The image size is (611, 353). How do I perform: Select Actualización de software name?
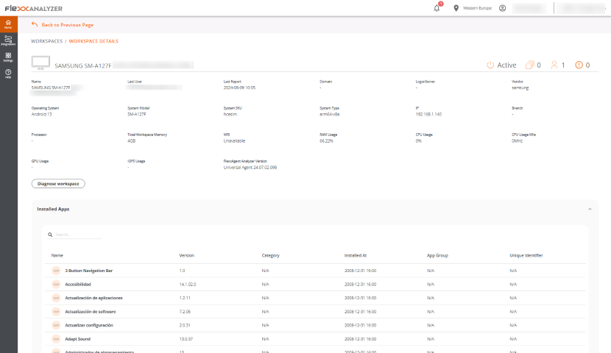pos(91,311)
